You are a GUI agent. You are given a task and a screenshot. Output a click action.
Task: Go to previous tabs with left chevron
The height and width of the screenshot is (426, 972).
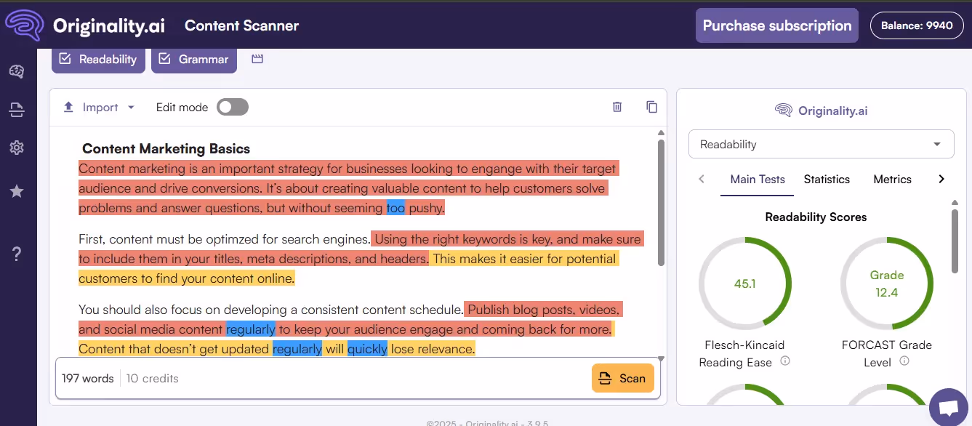(702, 179)
